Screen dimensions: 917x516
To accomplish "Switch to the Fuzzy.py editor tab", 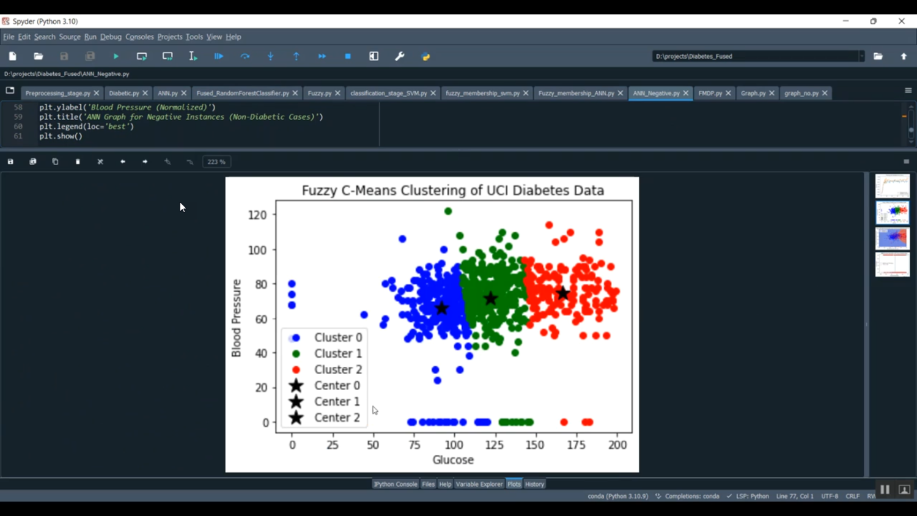I will tap(320, 93).
